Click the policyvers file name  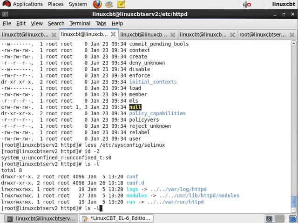tap(144, 120)
